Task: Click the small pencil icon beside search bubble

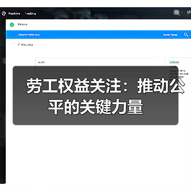Action: click(182, 12)
